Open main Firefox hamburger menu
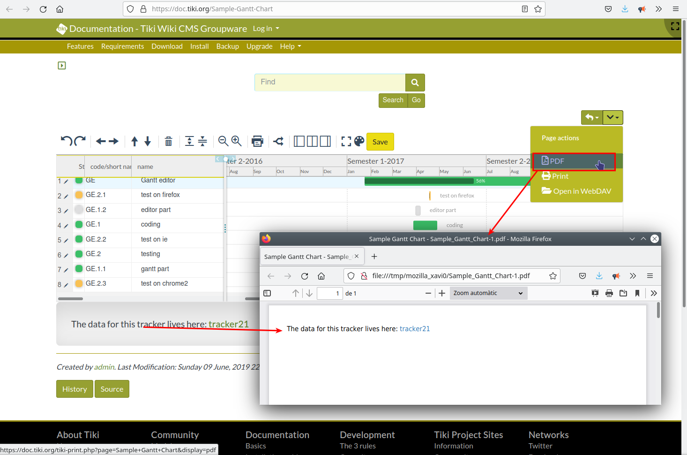The width and height of the screenshot is (687, 455). tap(675, 9)
